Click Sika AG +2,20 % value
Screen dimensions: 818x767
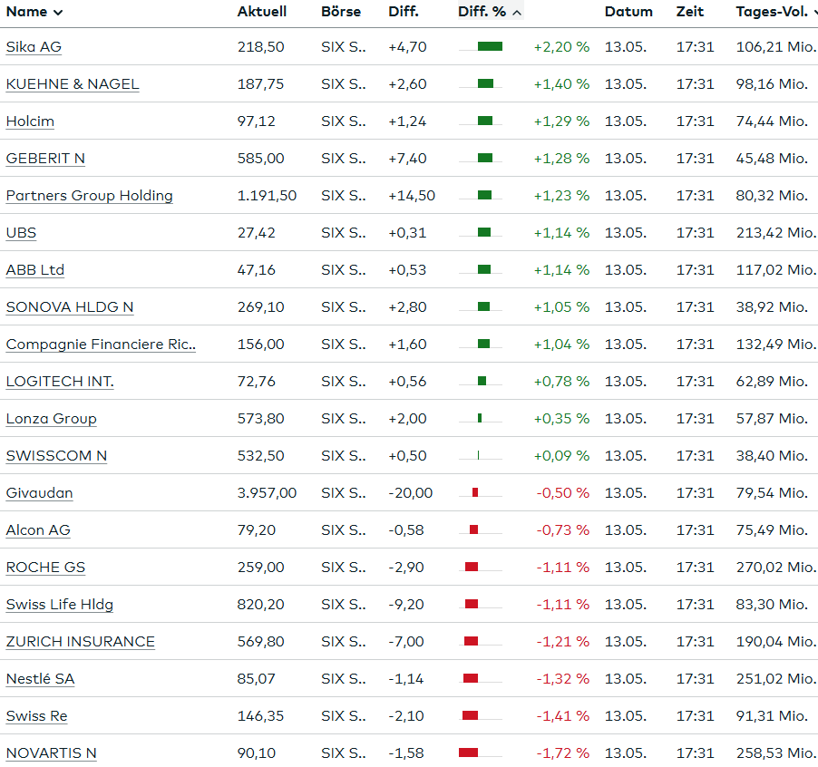tap(561, 47)
